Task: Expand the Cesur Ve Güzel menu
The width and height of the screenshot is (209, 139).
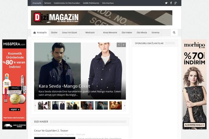Action: tap(69, 33)
